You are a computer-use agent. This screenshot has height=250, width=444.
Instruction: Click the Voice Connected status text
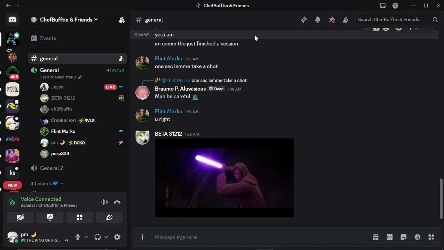point(41,199)
